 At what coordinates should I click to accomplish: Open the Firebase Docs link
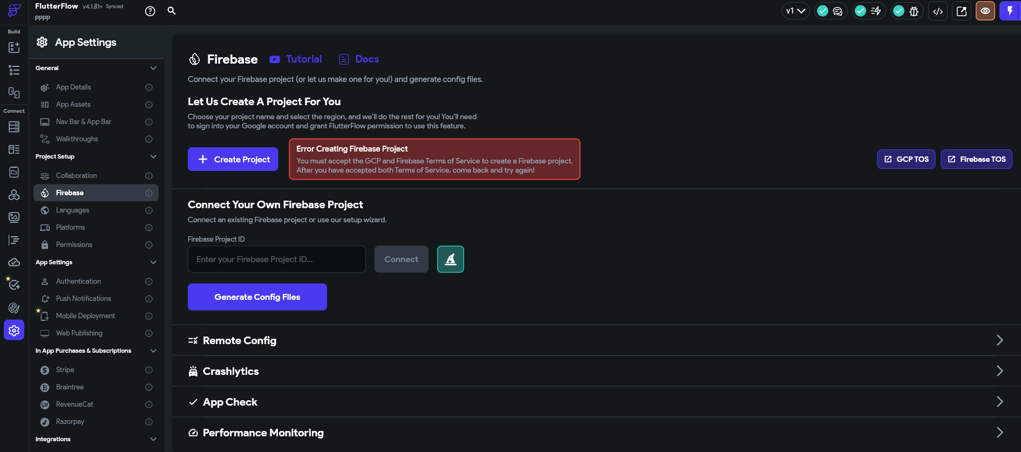pos(359,59)
